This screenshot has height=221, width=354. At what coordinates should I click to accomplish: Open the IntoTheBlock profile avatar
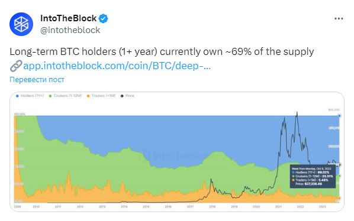[x=21, y=24]
